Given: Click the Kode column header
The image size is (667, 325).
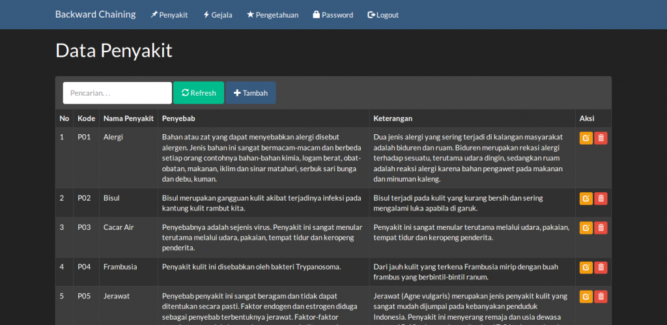Looking at the screenshot, I should [x=87, y=119].
